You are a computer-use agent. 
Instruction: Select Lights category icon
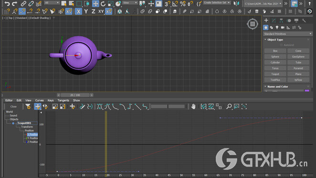tap(277, 28)
